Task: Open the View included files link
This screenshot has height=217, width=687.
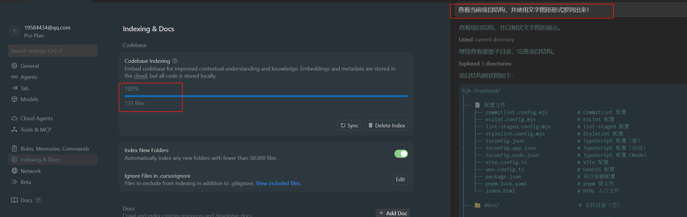Action: point(278,183)
